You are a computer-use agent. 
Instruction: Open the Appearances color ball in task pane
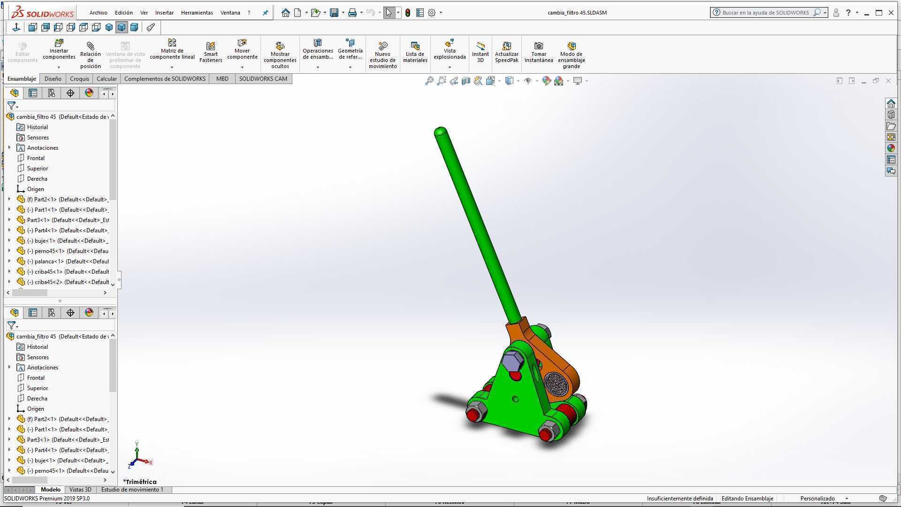[891, 148]
